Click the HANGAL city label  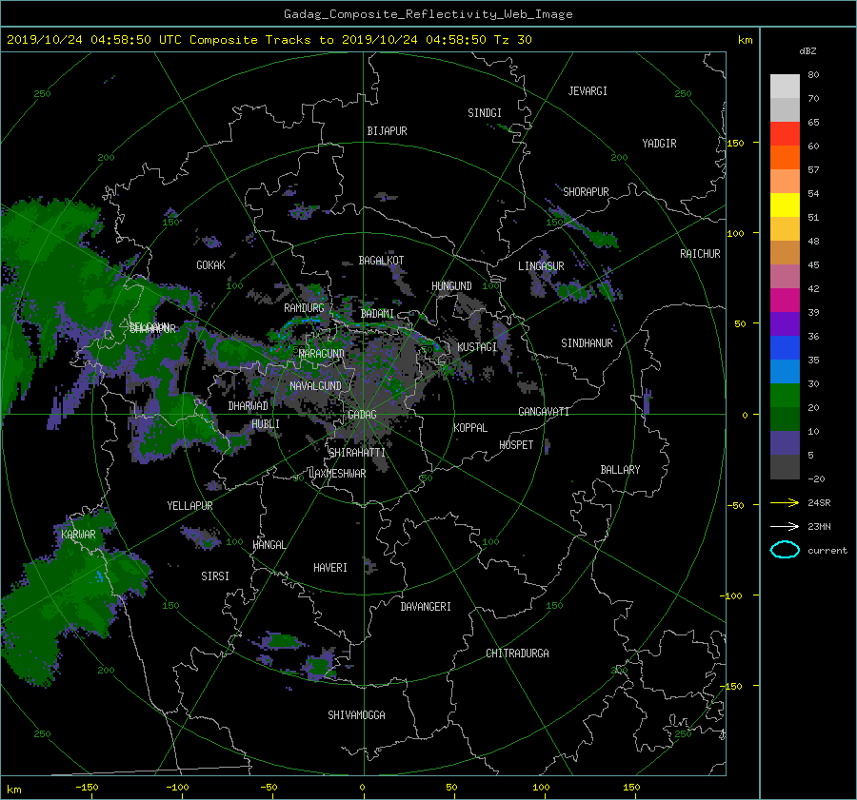pyautogui.click(x=269, y=545)
